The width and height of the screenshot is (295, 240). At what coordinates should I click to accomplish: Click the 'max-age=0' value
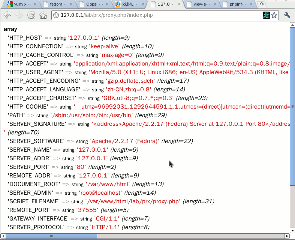coord(117,55)
